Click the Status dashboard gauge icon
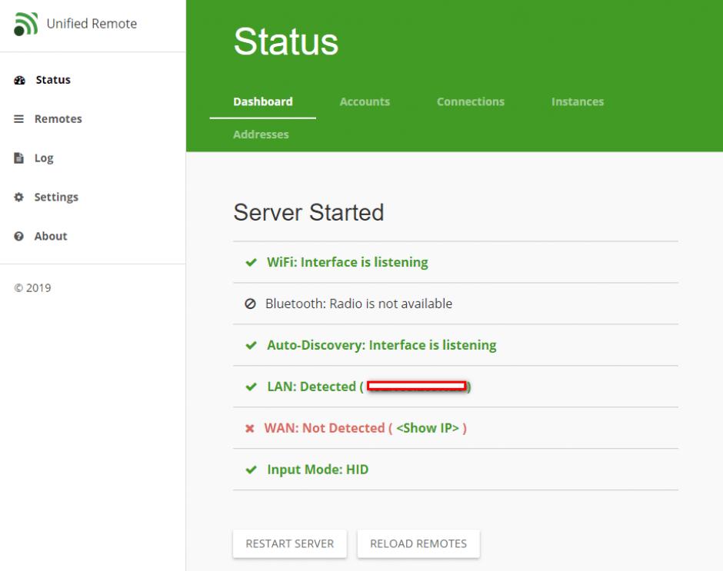Image resolution: width=723 pixels, height=571 pixels. (x=19, y=80)
